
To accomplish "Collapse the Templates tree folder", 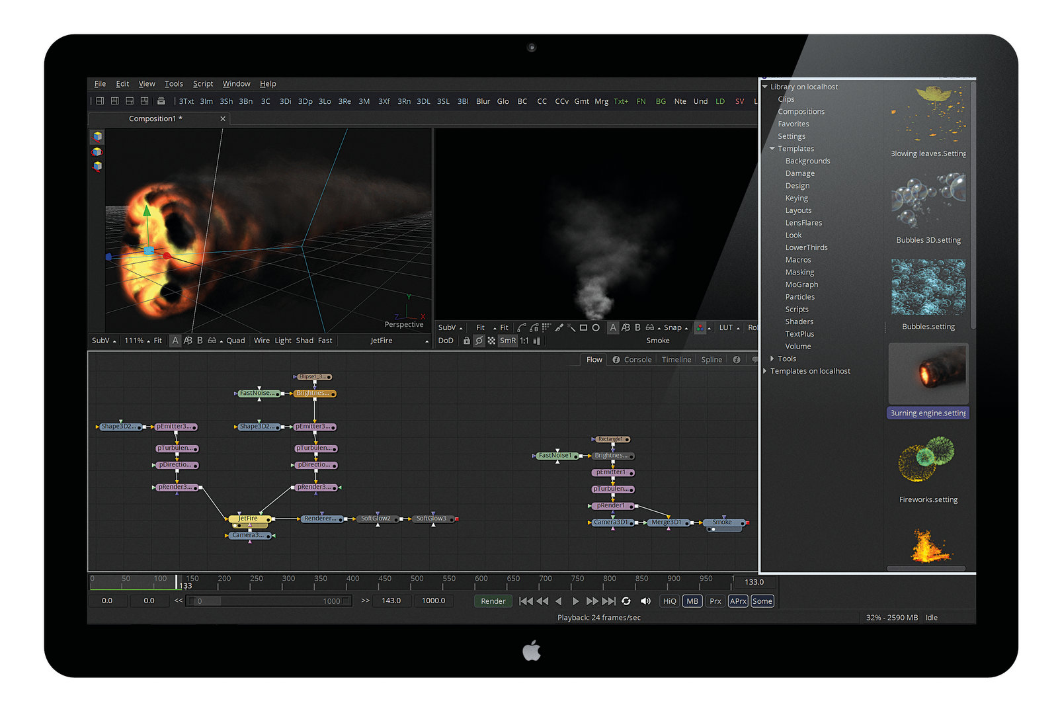I will click(772, 149).
